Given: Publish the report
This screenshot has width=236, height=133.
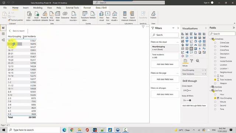Looking at the screenshot, I should 153,15.
